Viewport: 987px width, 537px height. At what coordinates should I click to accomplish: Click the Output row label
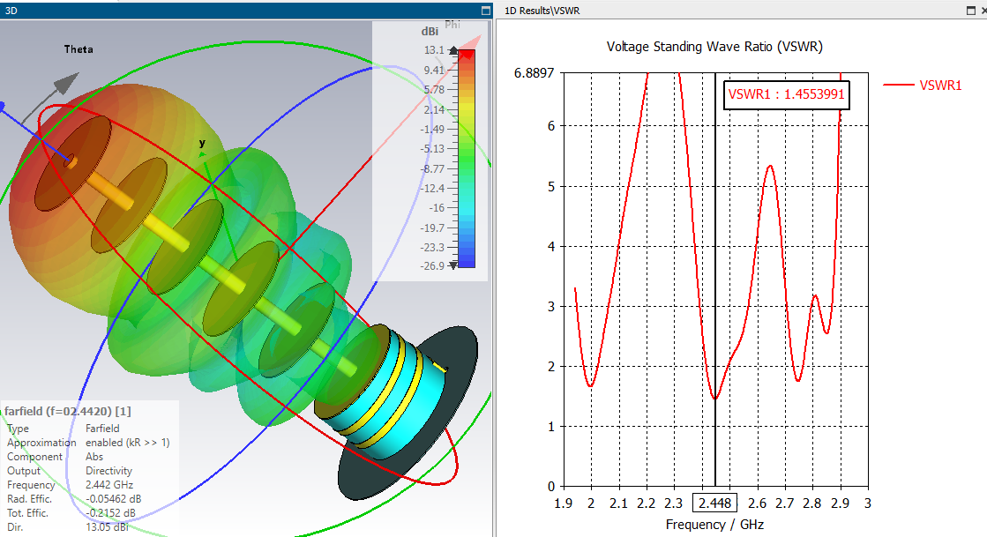23,471
